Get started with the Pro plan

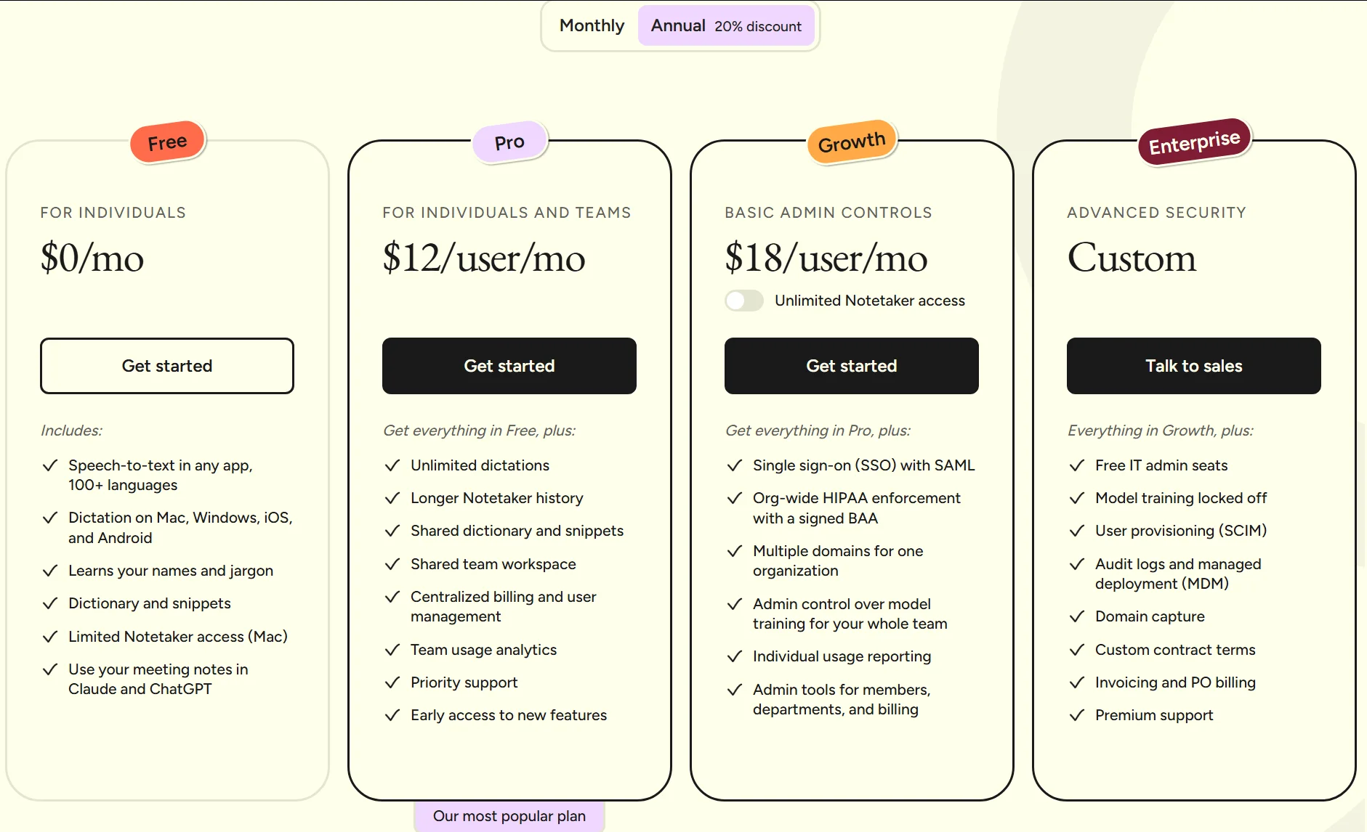(x=509, y=366)
